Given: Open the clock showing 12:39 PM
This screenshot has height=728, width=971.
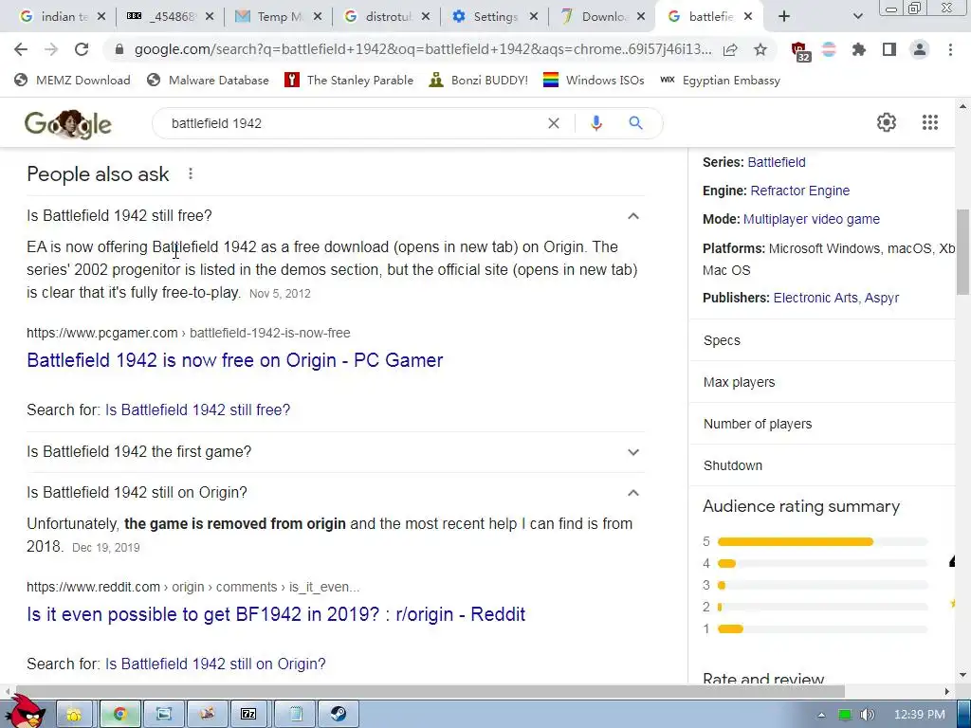Looking at the screenshot, I should tap(920, 715).
